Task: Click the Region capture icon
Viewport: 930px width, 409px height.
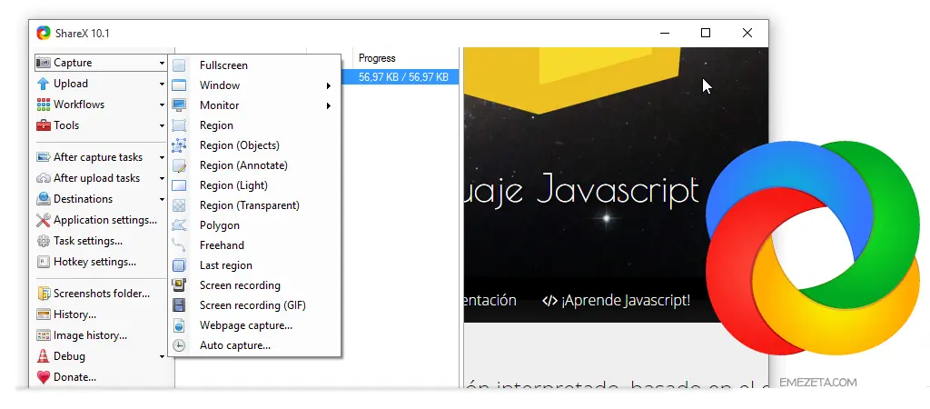Action: [179, 125]
